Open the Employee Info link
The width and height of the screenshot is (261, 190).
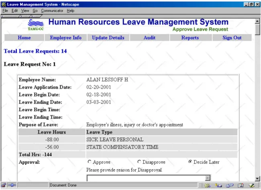[x=66, y=38]
